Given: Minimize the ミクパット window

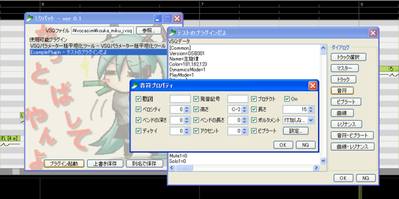Looking at the screenshot, I should click(158, 18).
